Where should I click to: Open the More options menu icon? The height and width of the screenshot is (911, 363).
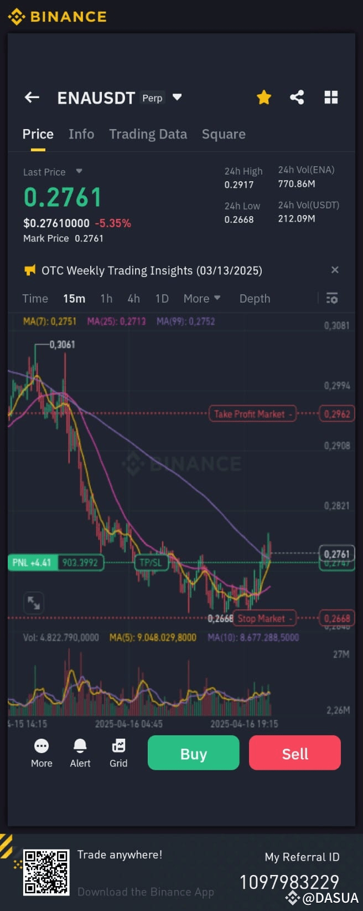[42, 753]
